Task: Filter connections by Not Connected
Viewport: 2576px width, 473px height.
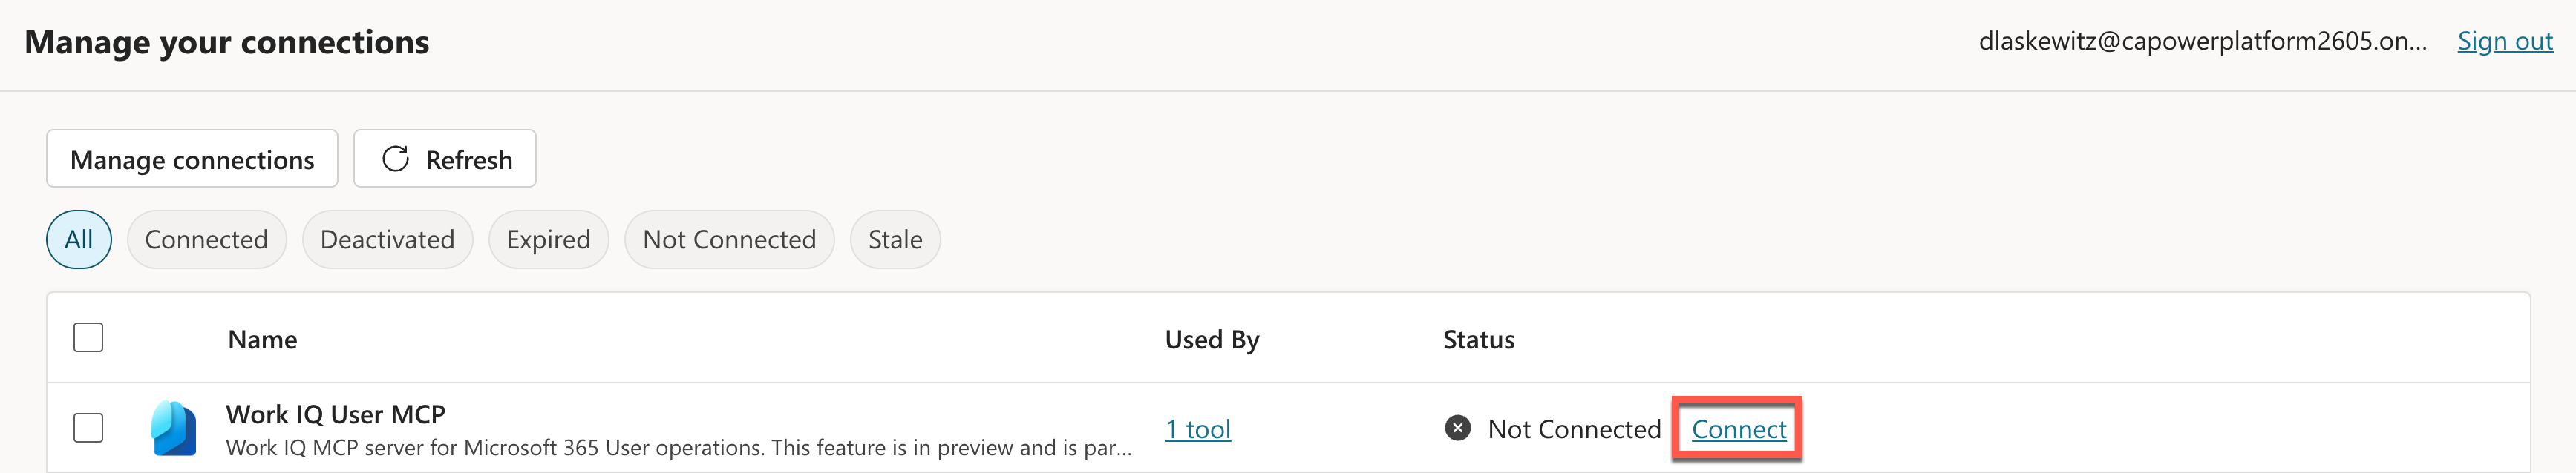Action: [x=729, y=239]
